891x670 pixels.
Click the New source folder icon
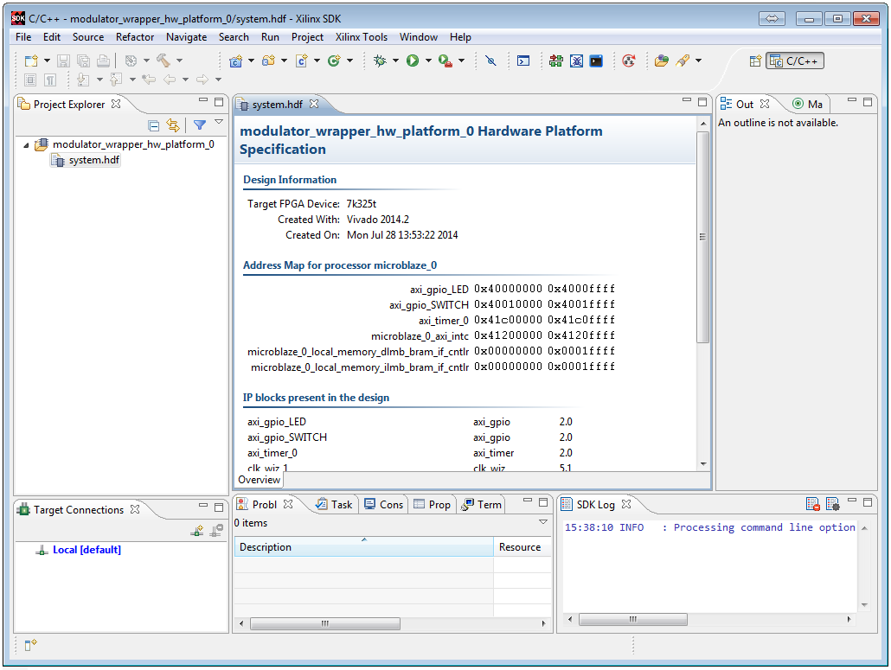point(268,61)
